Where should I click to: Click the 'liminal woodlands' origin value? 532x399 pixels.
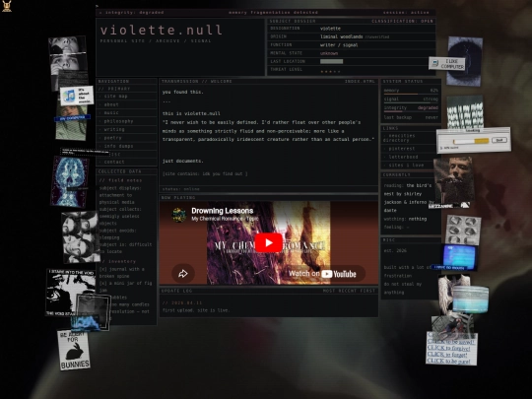tap(341, 36)
